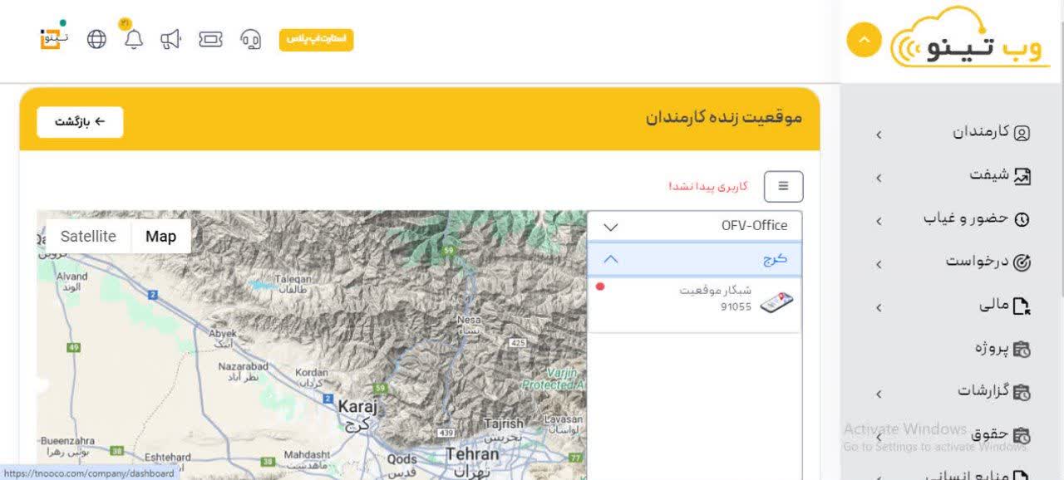Click the yellow استارت‌اپ پلاس badge
This screenshot has height=480, width=1064.
point(316,39)
